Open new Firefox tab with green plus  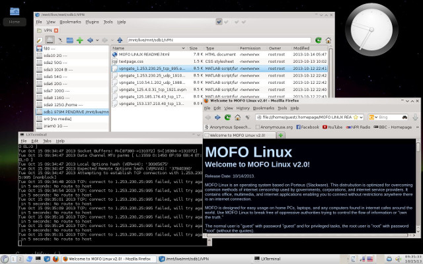280,135
